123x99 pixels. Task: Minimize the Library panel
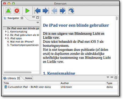click(112, 77)
